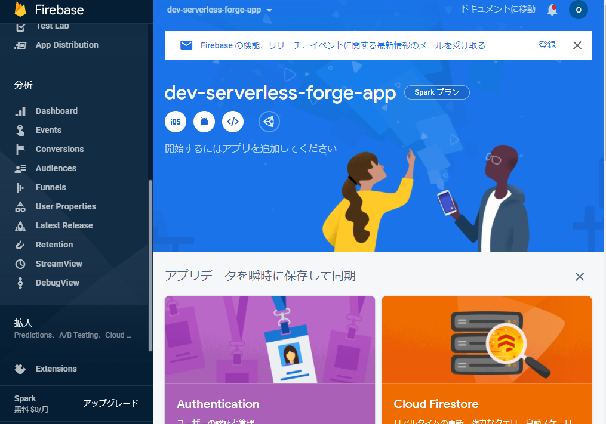Click the Extensions puzzle icon
This screenshot has height=424, width=606.
click(x=20, y=369)
